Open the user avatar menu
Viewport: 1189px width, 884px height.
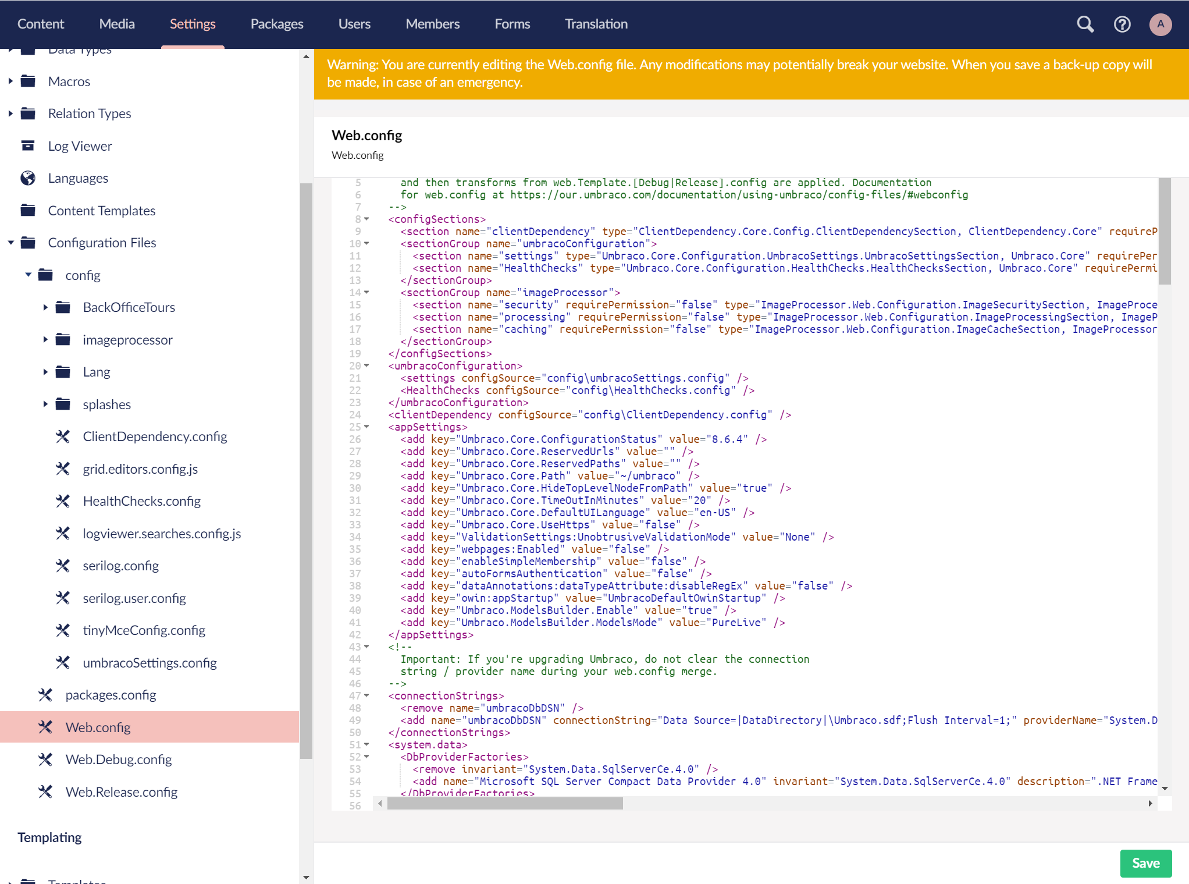(x=1160, y=24)
